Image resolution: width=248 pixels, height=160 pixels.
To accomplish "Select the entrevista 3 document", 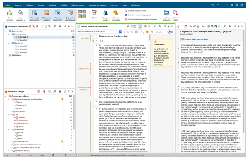I will 23,46.
